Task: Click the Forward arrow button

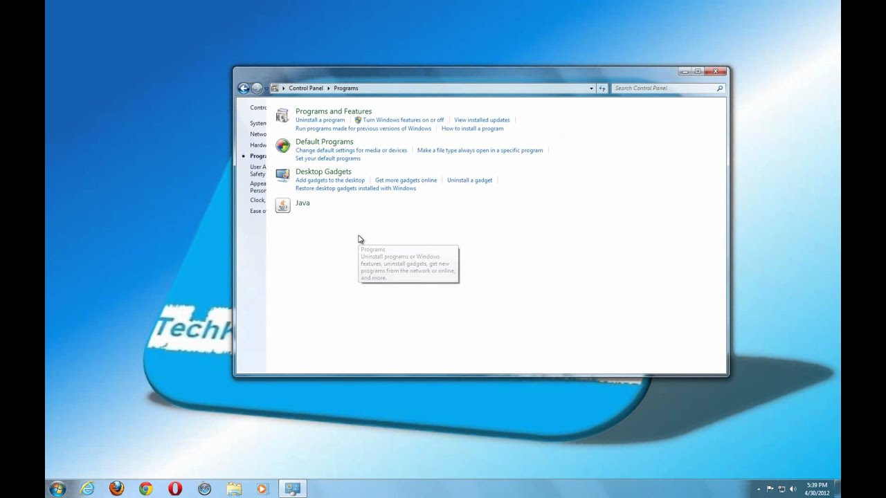Action: coord(257,88)
